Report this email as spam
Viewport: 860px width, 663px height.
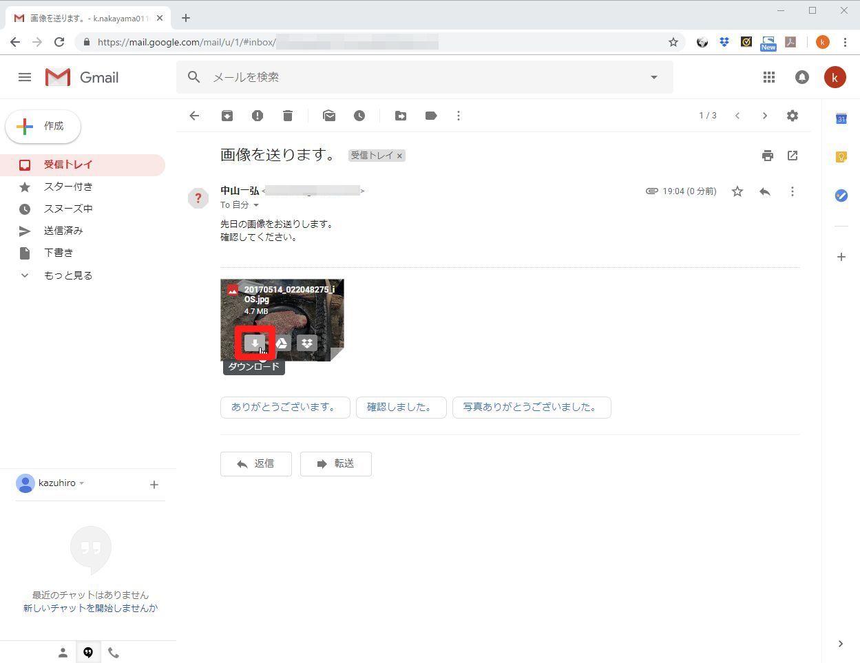click(x=258, y=116)
